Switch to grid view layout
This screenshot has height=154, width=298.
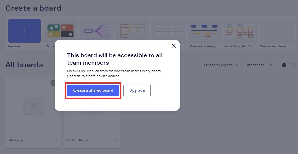pos(284,65)
